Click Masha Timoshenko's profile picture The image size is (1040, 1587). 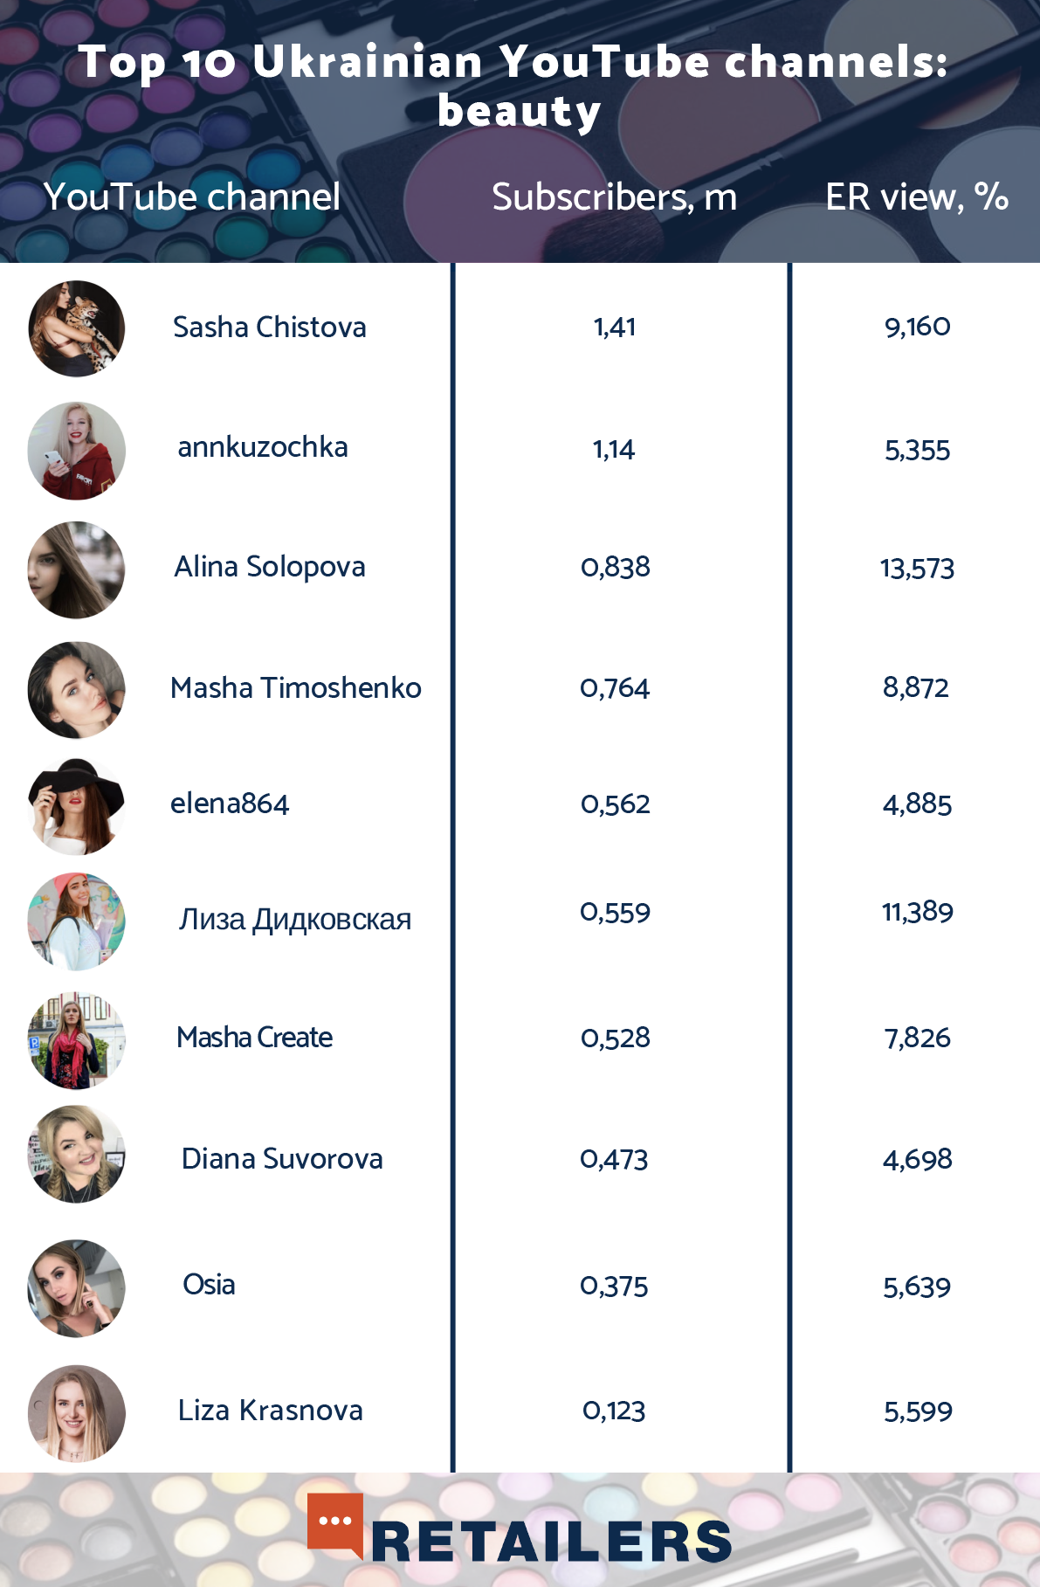click(x=77, y=690)
